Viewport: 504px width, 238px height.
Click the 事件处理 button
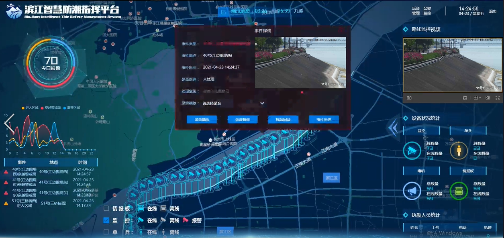tap(324, 120)
